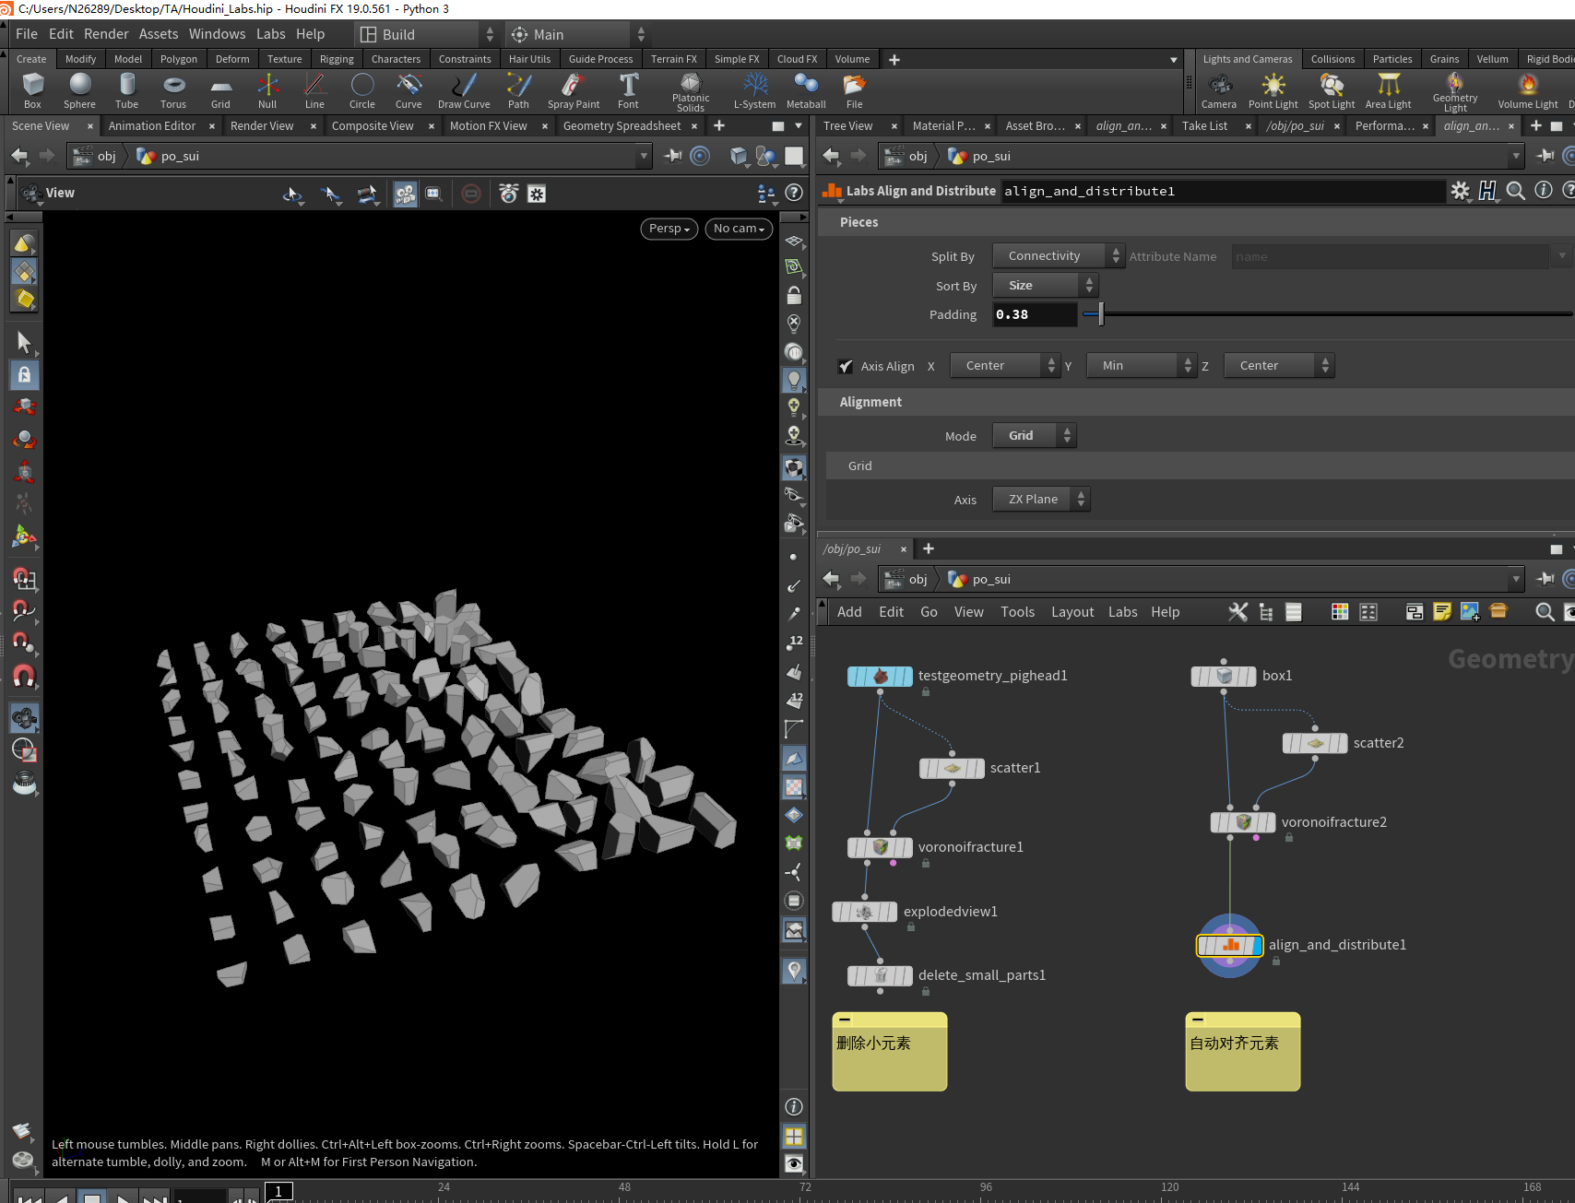The width and height of the screenshot is (1575, 1203).
Task: Open the parameter pane gear settings menu
Action: tap(1460, 191)
